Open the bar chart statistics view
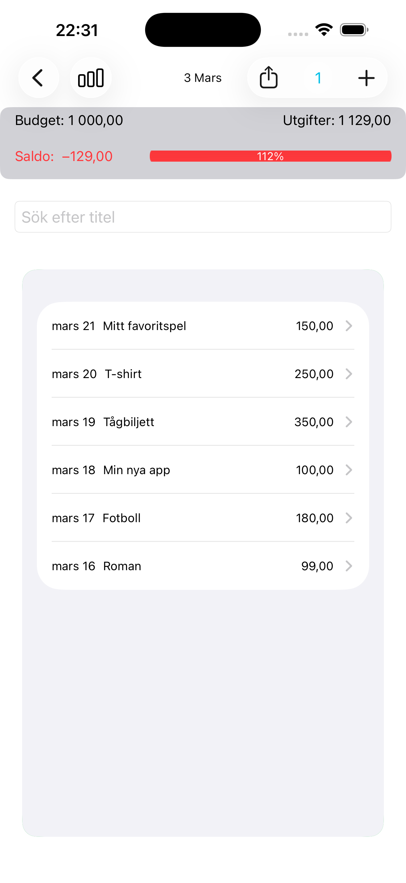Image resolution: width=406 pixels, height=883 pixels. pyautogui.click(x=91, y=78)
